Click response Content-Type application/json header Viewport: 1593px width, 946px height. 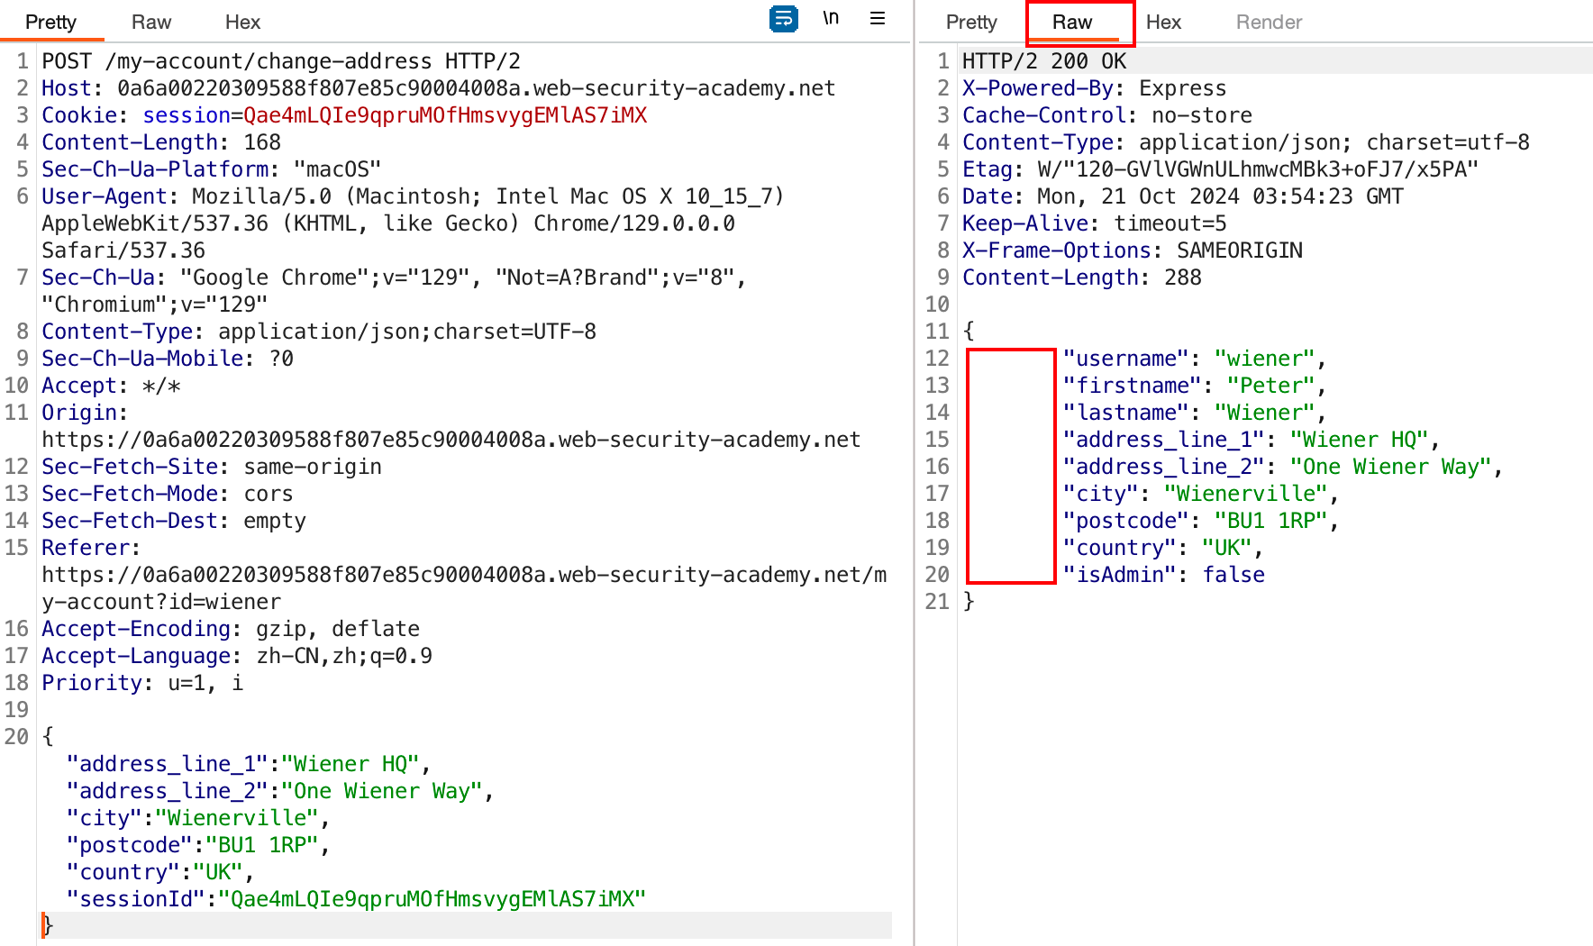tap(1246, 142)
